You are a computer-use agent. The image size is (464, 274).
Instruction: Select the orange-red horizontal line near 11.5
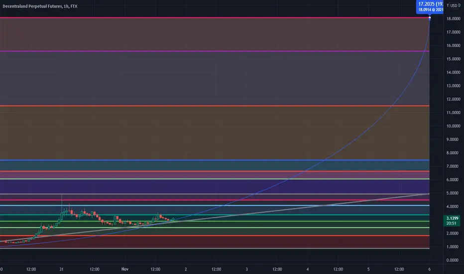215,106
